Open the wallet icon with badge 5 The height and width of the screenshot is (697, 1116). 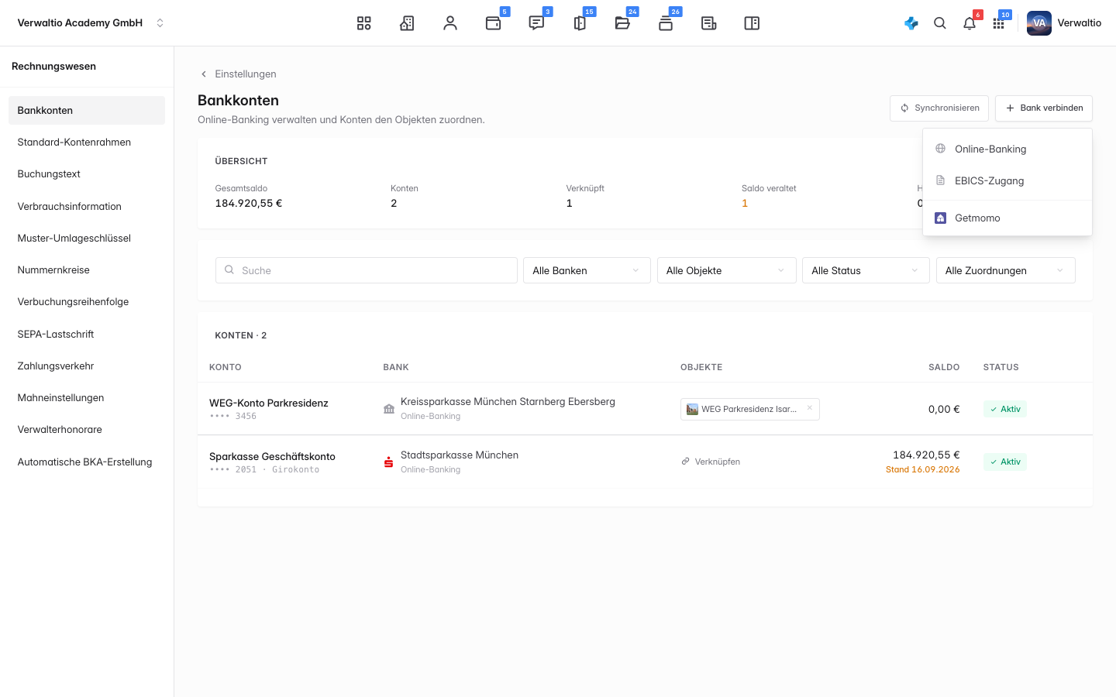tap(494, 23)
